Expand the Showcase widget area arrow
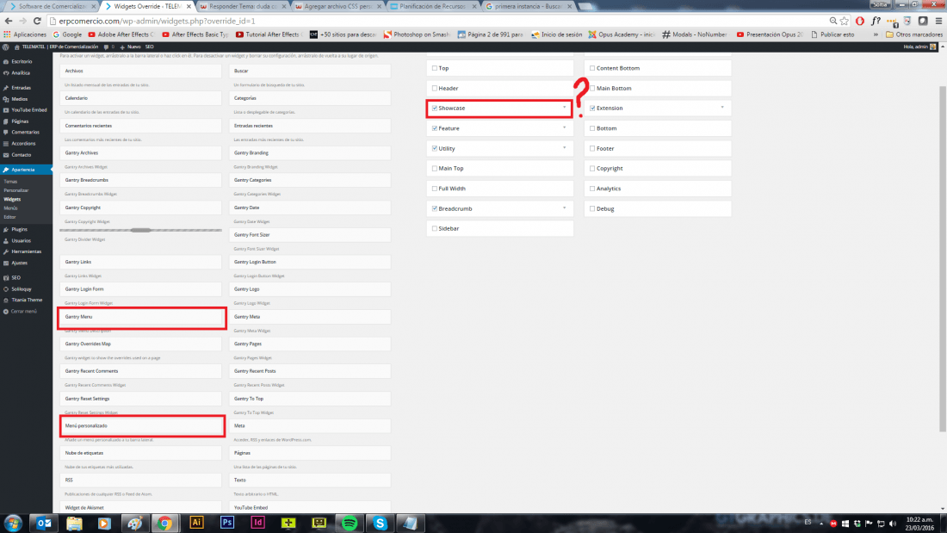Screen dimensions: 947x533 click(x=565, y=108)
